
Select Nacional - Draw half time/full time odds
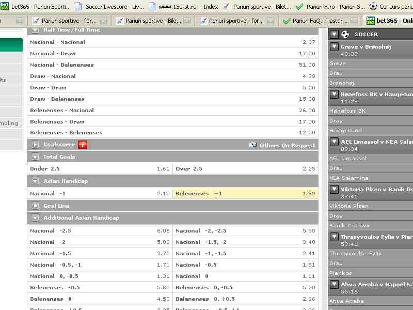(173, 54)
